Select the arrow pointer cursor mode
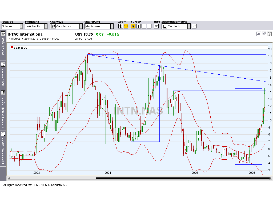273x204 pixels. click(x=133, y=26)
